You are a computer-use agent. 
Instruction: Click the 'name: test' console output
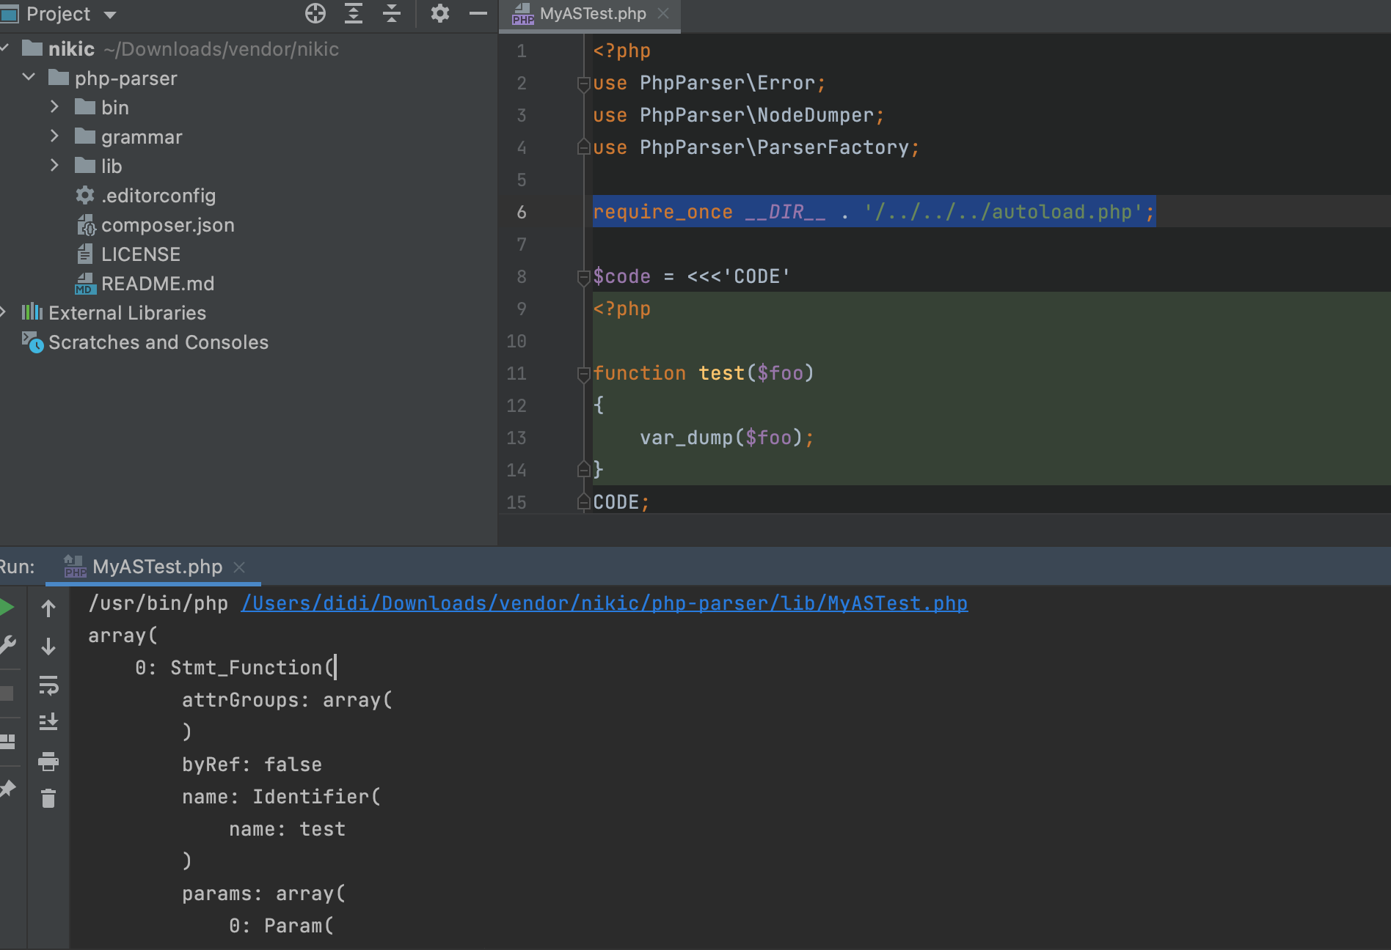coord(287,829)
